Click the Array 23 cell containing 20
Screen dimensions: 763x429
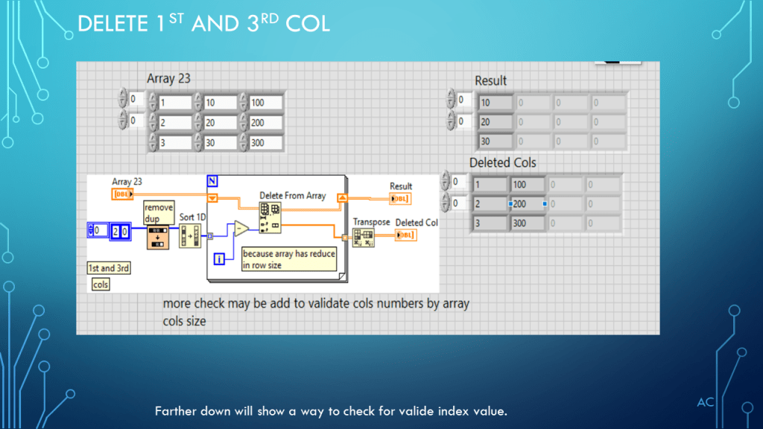(x=221, y=123)
